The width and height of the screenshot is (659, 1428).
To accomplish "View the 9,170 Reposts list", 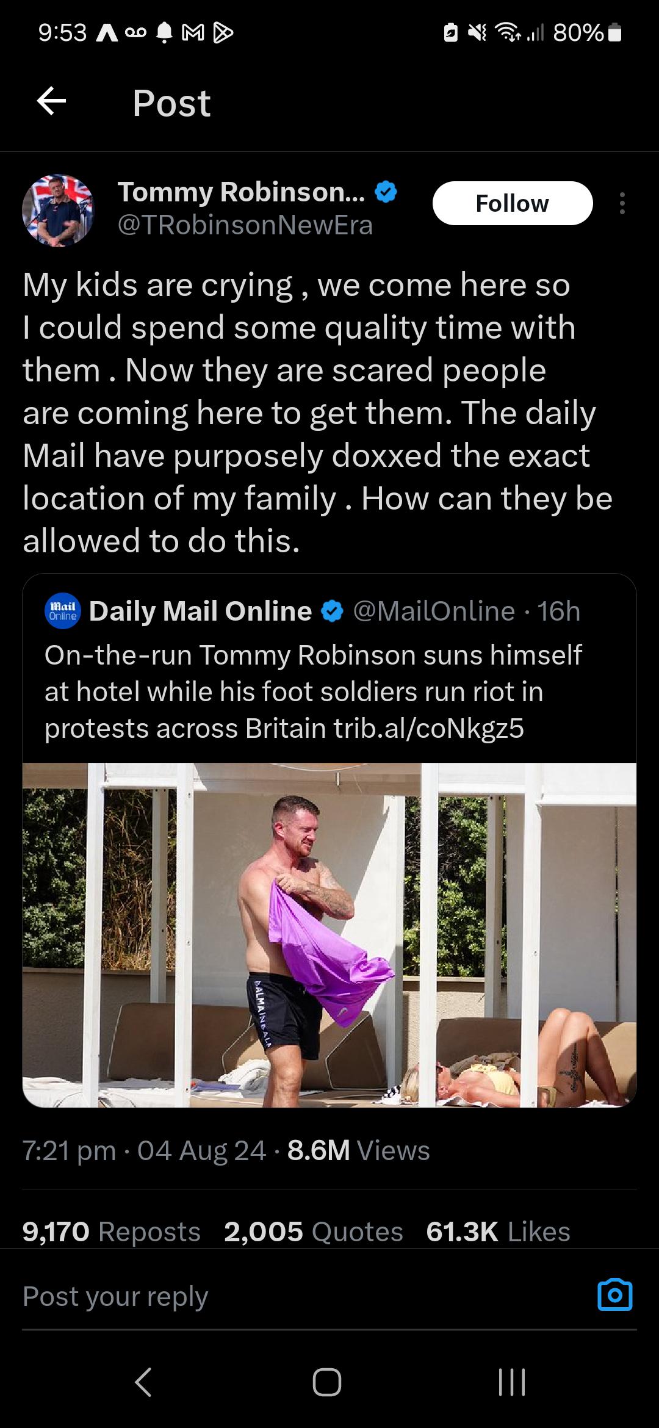I will (112, 1231).
